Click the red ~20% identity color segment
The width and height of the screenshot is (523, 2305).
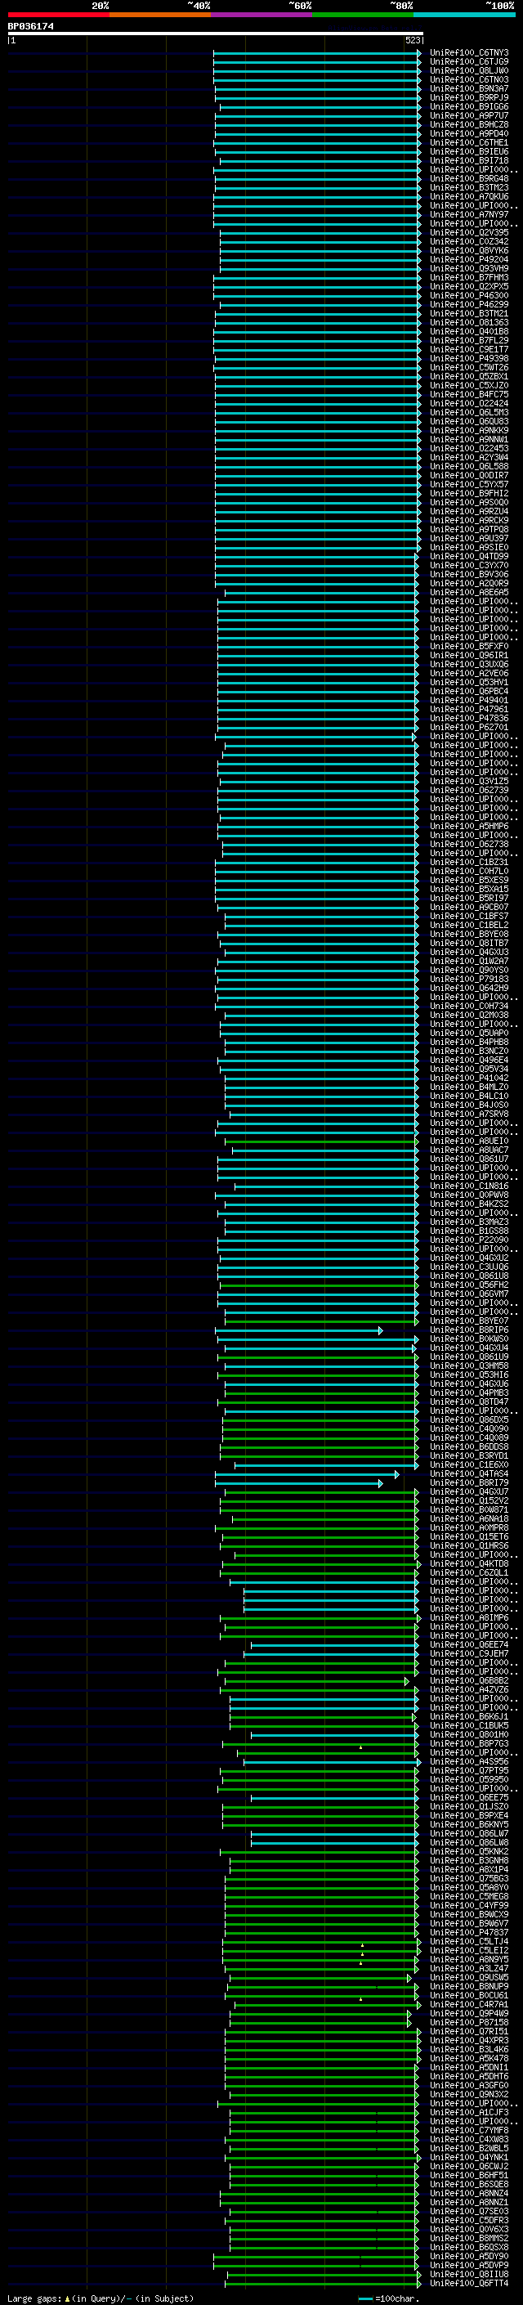58,15
